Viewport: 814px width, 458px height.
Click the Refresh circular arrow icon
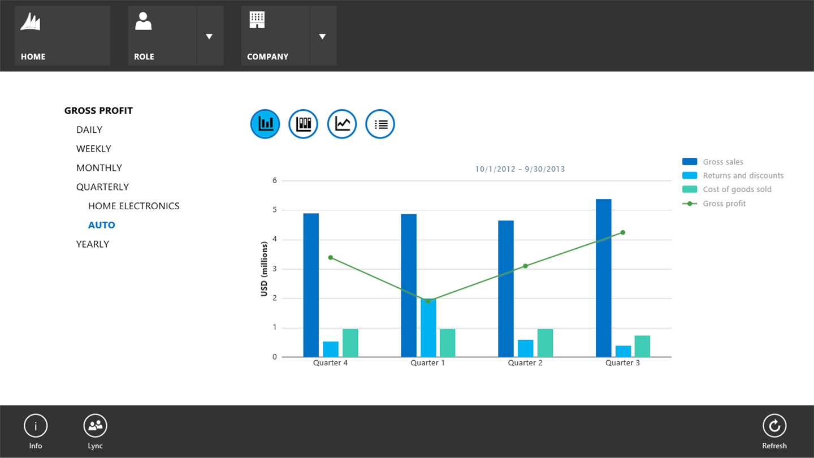pyautogui.click(x=774, y=426)
